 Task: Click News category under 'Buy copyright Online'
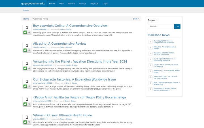click(62, 29)
